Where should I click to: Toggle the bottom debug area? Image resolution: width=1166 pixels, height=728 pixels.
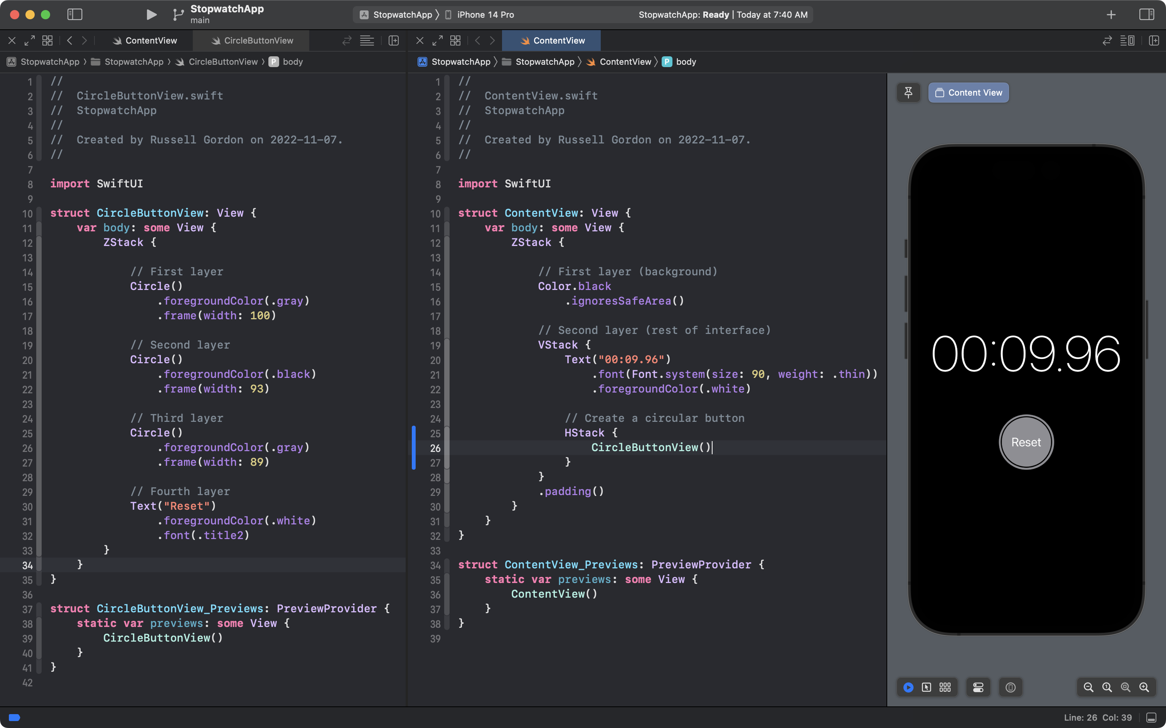[1151, 718]
